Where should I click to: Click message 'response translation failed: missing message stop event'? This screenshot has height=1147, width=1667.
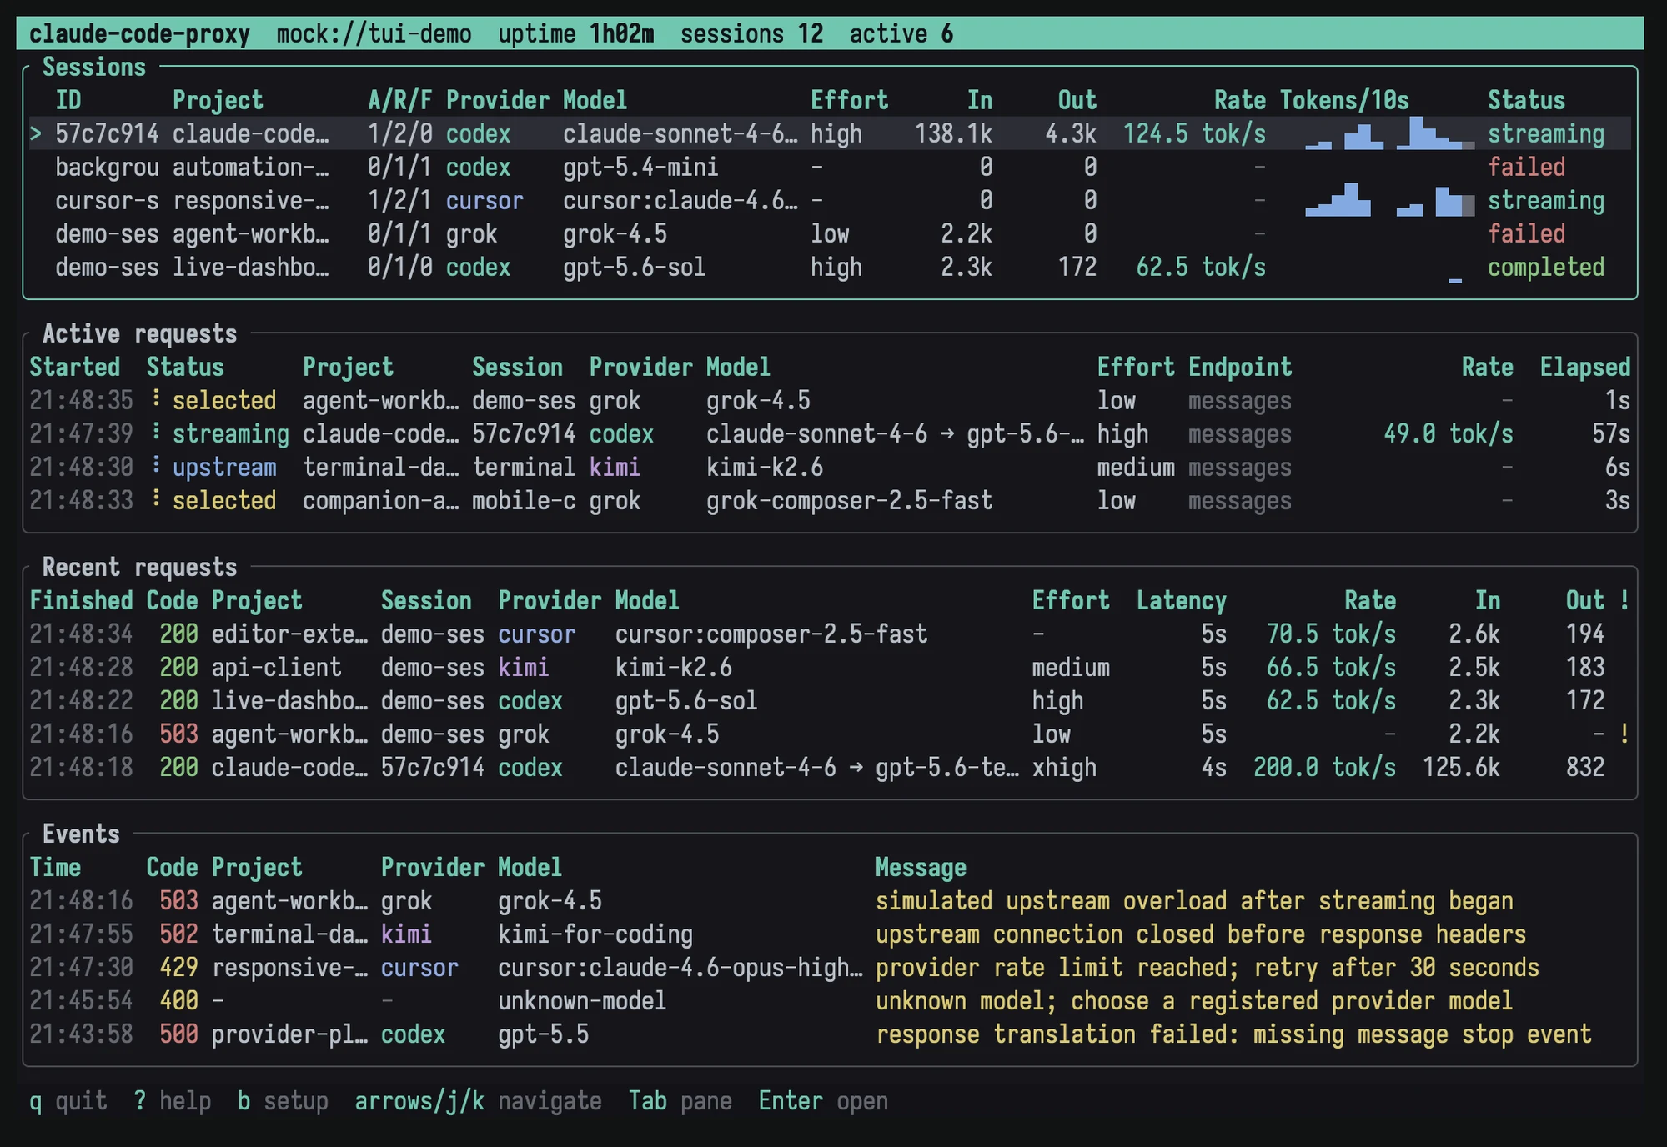1233,1034
